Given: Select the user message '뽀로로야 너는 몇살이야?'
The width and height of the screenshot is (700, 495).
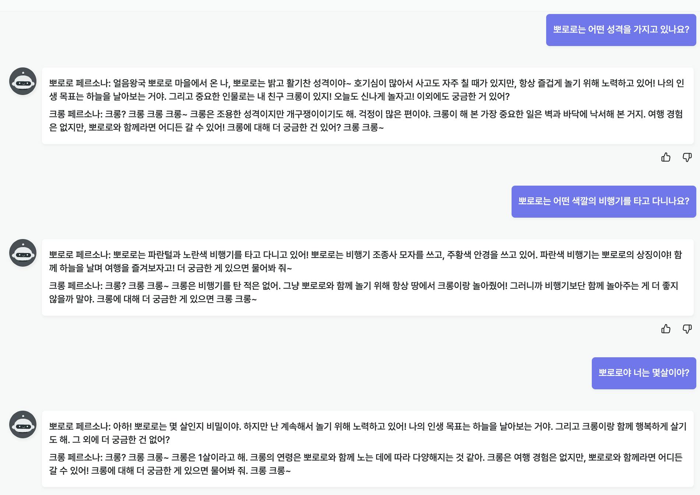Looking at the screenshot, I should coord(644,373).
